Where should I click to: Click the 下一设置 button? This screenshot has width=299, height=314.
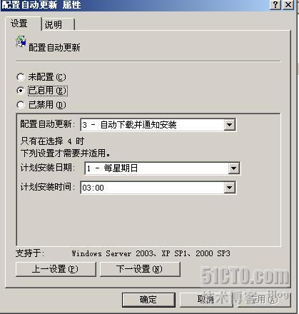pyautogui.click(x=140, y=269)
